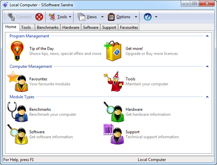Select the Hardware tab

(x=71, y=27)
